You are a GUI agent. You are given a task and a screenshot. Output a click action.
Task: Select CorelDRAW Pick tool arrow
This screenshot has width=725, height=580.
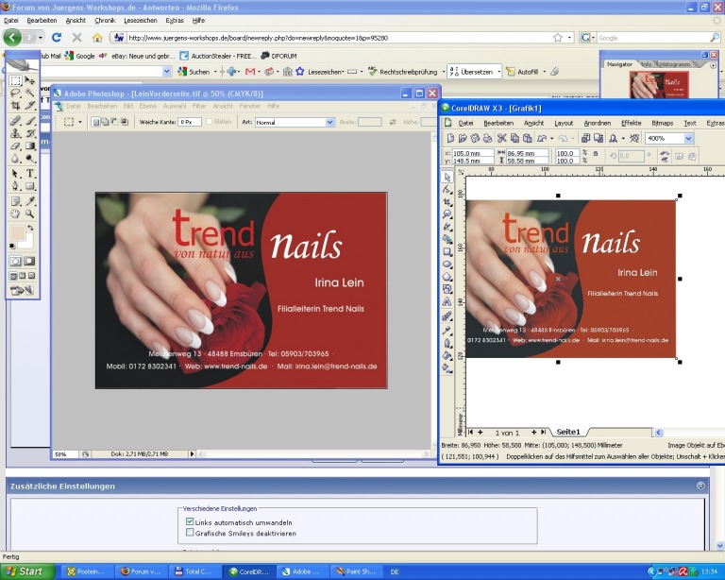coord(448,177)
